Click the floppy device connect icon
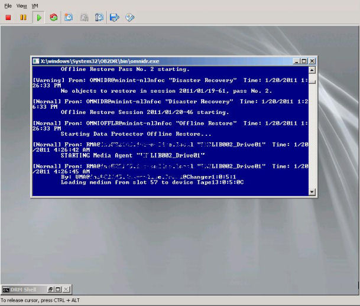This screenshot has height=306, width=360. [x=115, y=18]
